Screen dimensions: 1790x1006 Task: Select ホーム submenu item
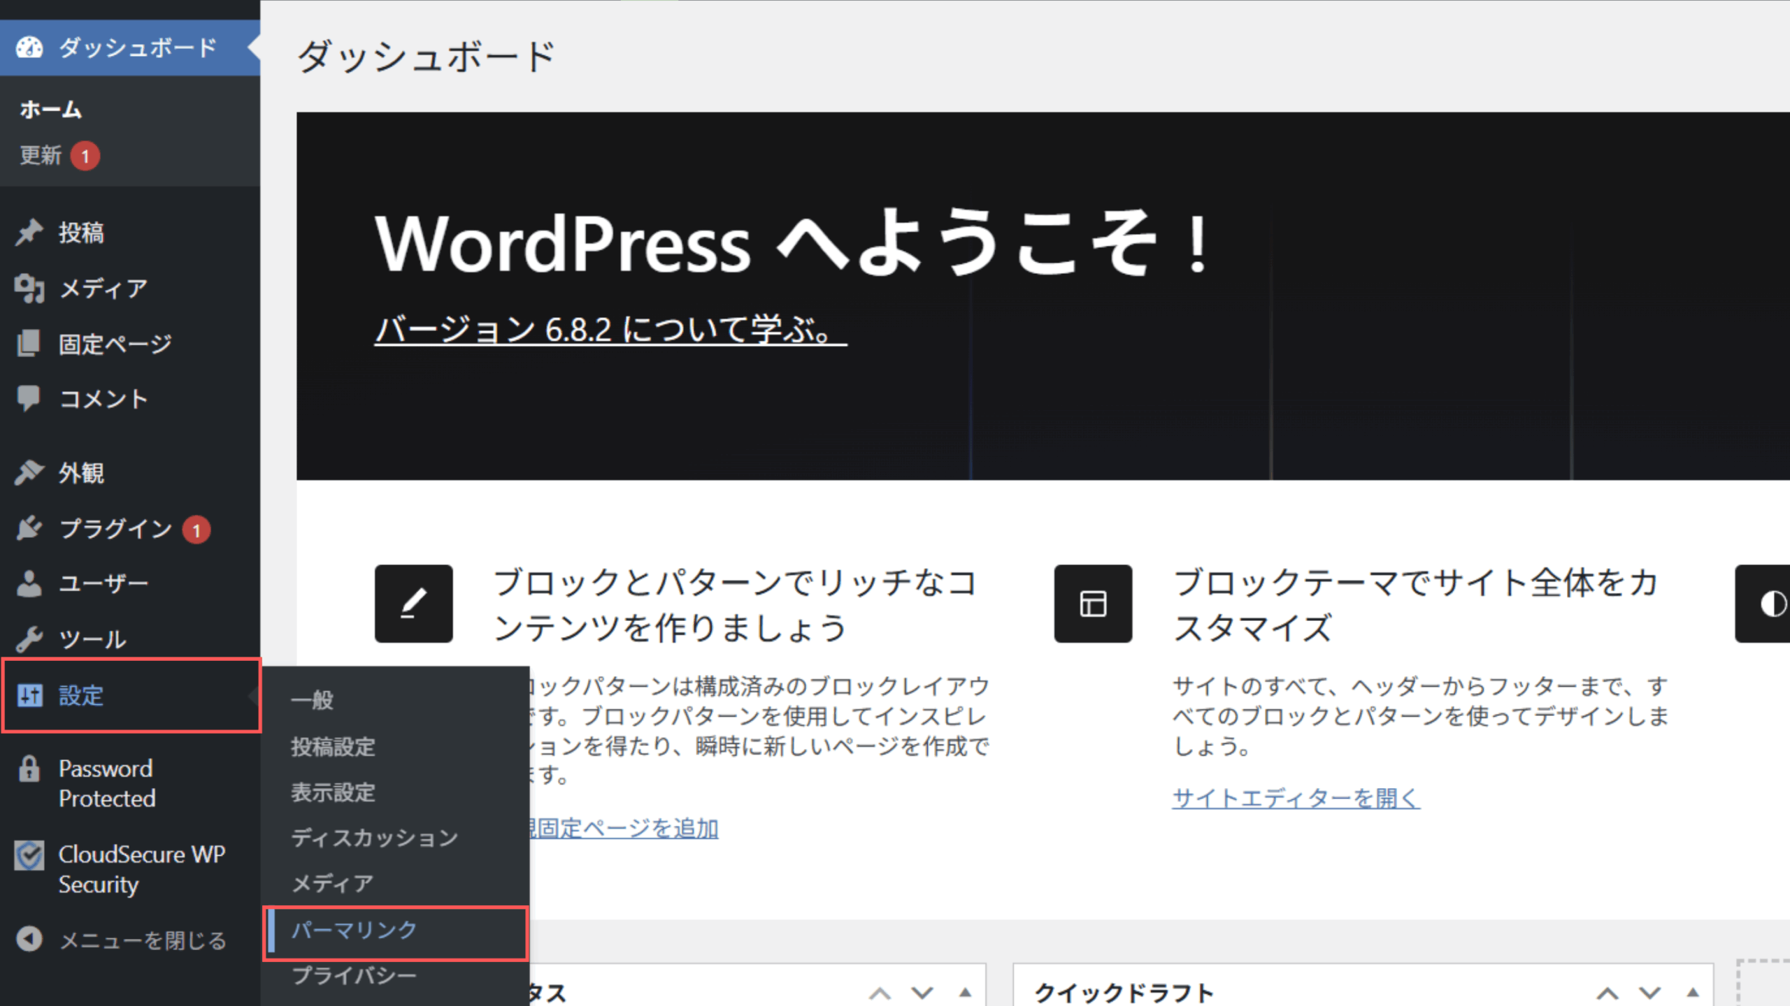point(50,110)
